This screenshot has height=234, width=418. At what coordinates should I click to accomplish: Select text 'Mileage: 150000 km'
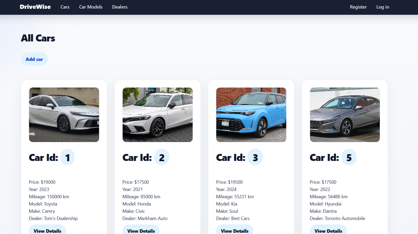click(49, 197)
